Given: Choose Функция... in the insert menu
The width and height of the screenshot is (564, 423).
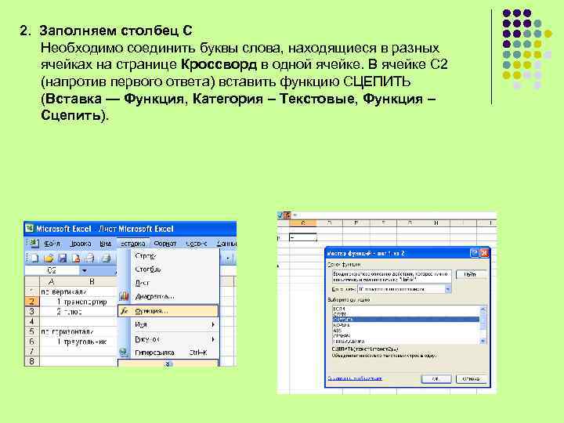Looking at the screenshot, I should point(168,311).
